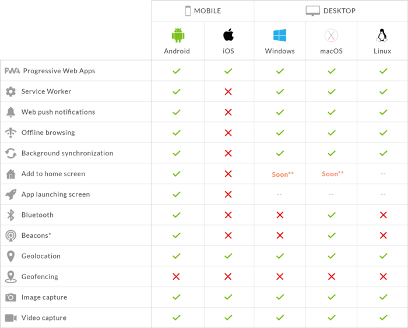The height and width of the screenshot is (328, 408).
Task: Click the Progressive Web Apps row label
Action: (x=58, y=71)
